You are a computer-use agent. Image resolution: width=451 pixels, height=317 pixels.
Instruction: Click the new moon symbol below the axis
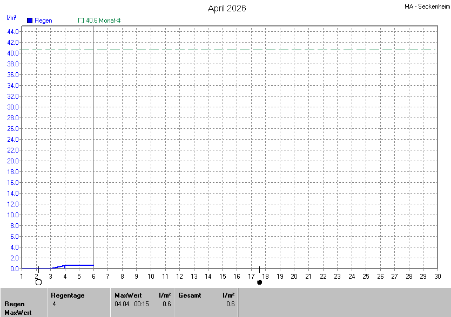259,282
